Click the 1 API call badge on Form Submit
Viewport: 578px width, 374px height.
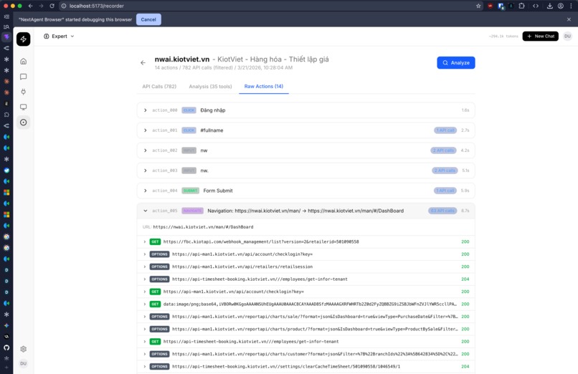(x=445, y=191)
